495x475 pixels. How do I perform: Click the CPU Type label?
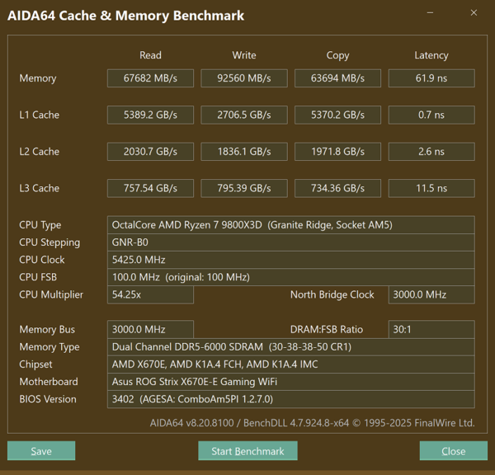coord(40,225)
